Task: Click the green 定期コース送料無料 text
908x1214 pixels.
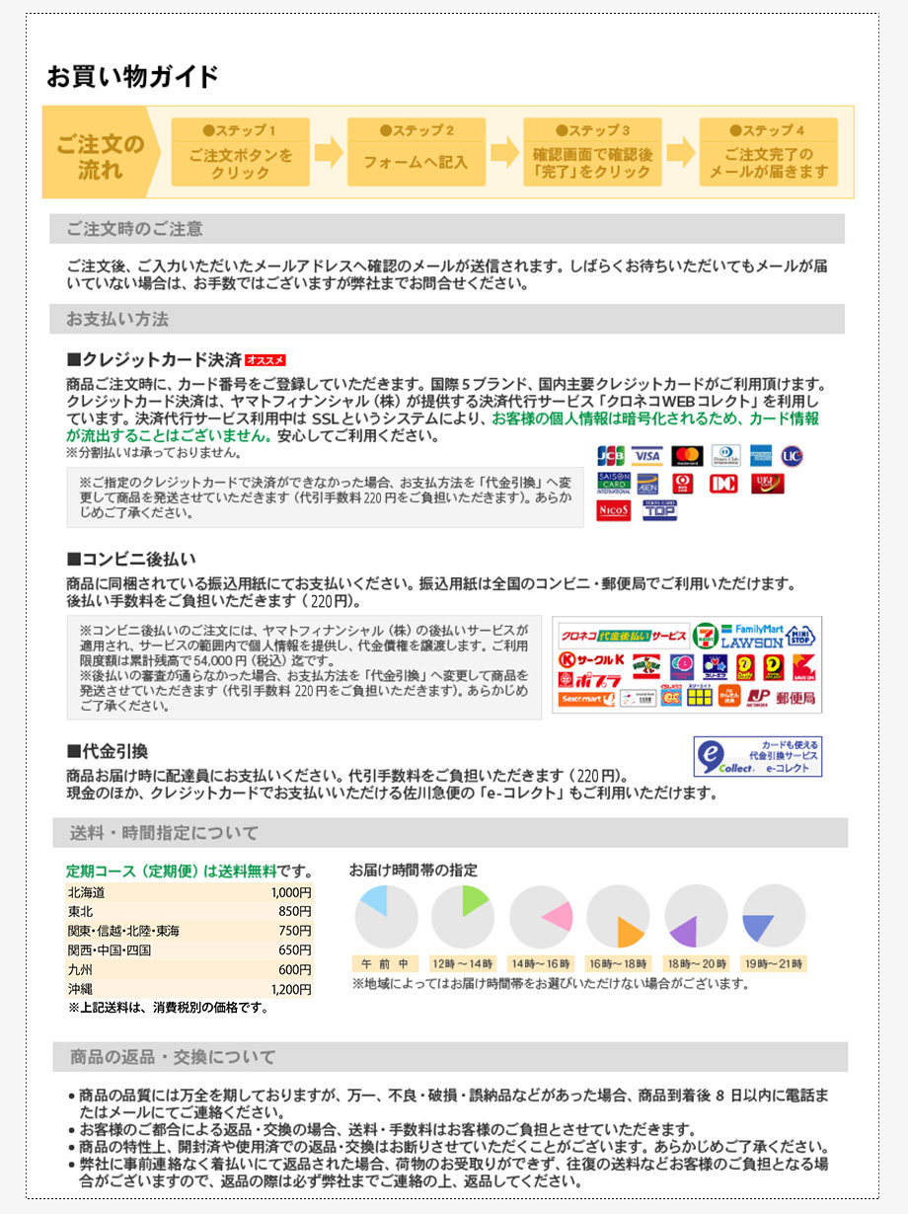Action: (172, 872)
